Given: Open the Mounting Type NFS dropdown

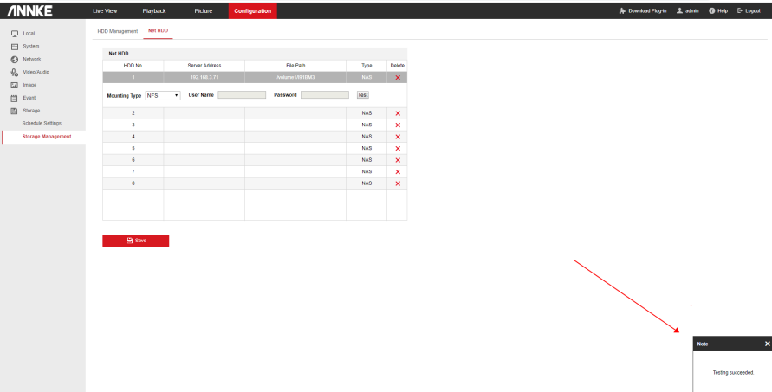Looking at the screenshot, I should click(163, 95).
